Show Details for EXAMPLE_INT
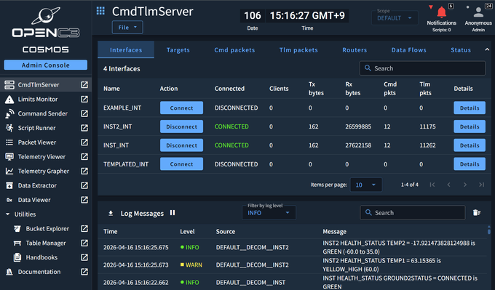The height and width of the screenshot is (290, 495). point(470,108)
